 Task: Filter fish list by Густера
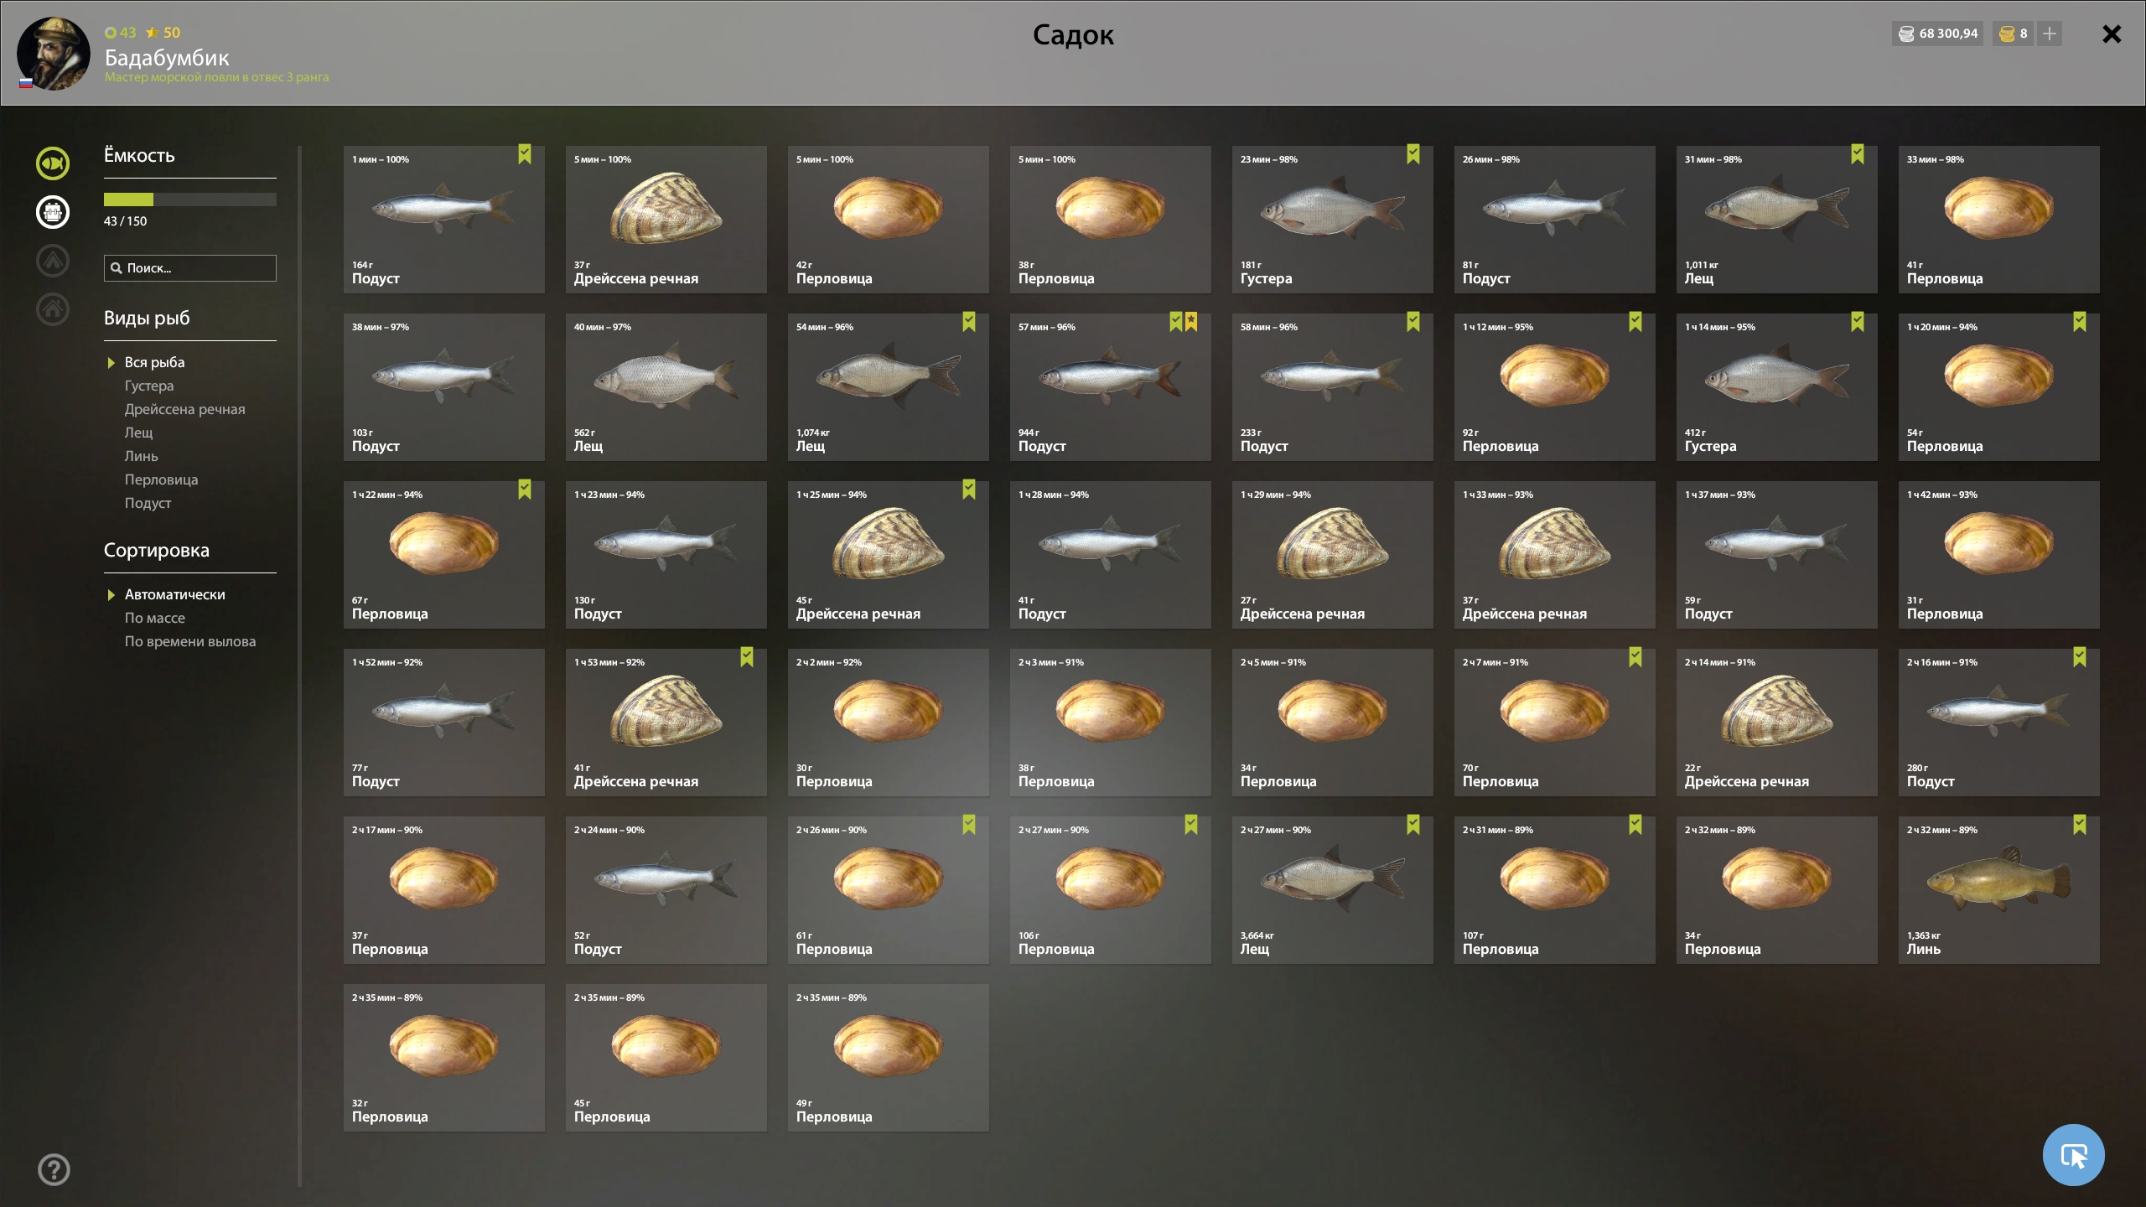pyautogui.click(x=149, y=386)
